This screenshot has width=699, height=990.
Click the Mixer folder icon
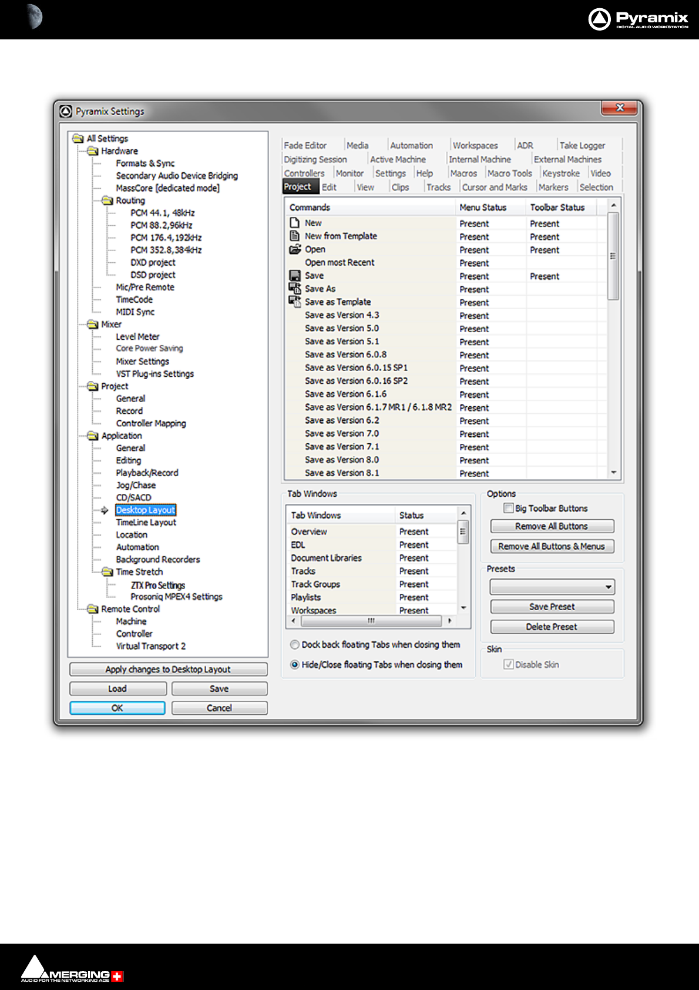[x=93, y=325]
